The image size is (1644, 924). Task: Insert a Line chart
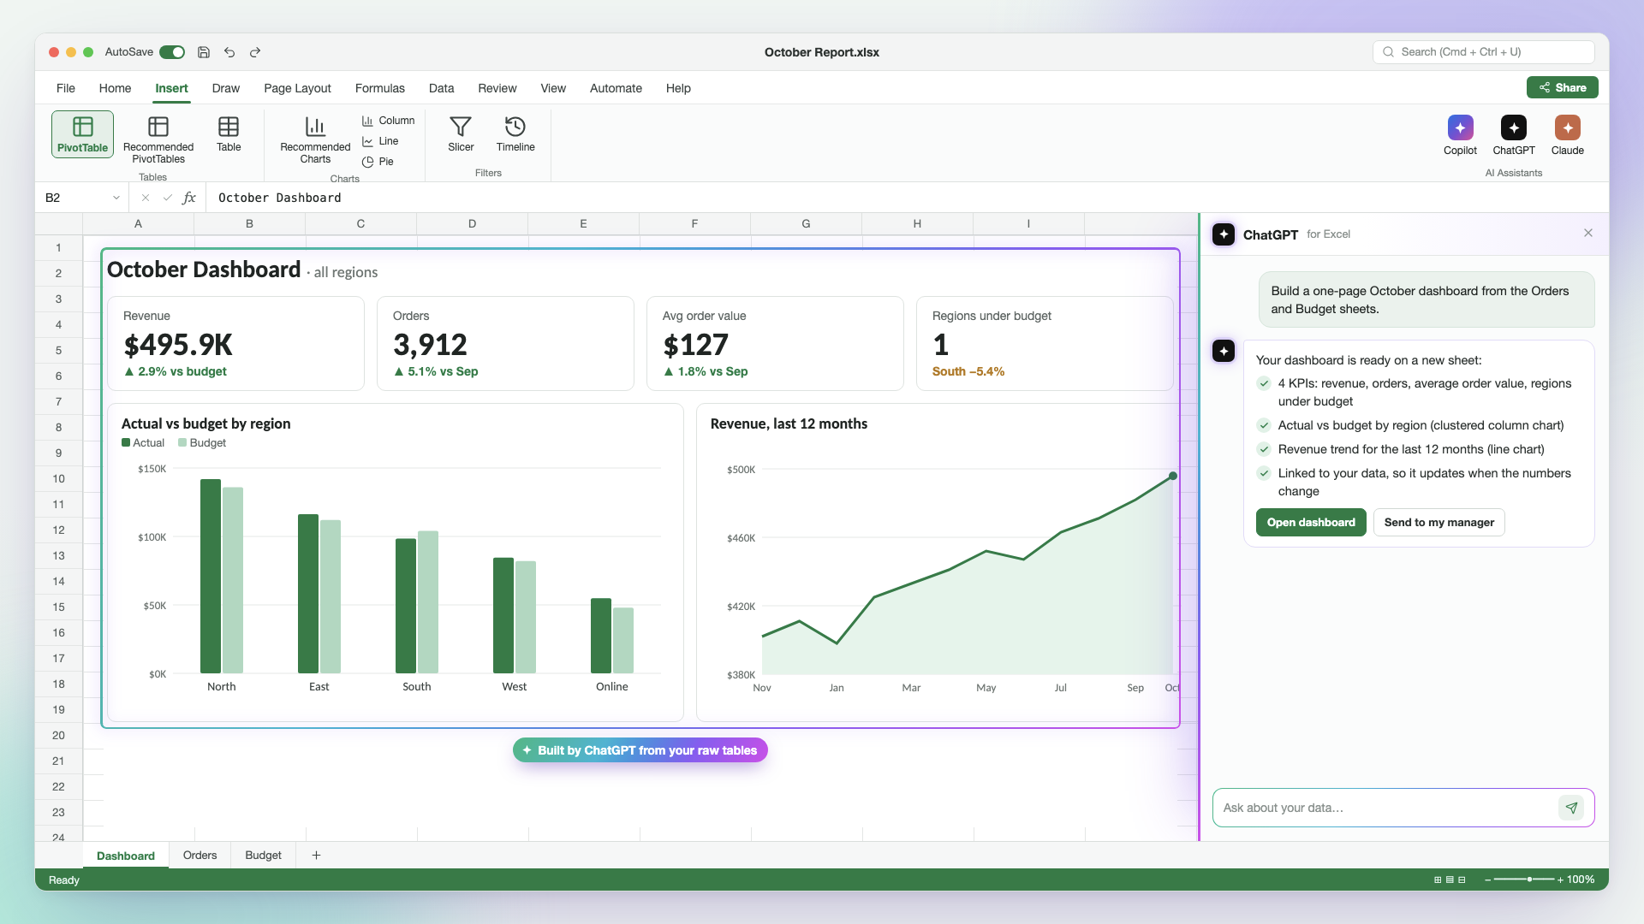pyautogui.click(x=380, y=141)
